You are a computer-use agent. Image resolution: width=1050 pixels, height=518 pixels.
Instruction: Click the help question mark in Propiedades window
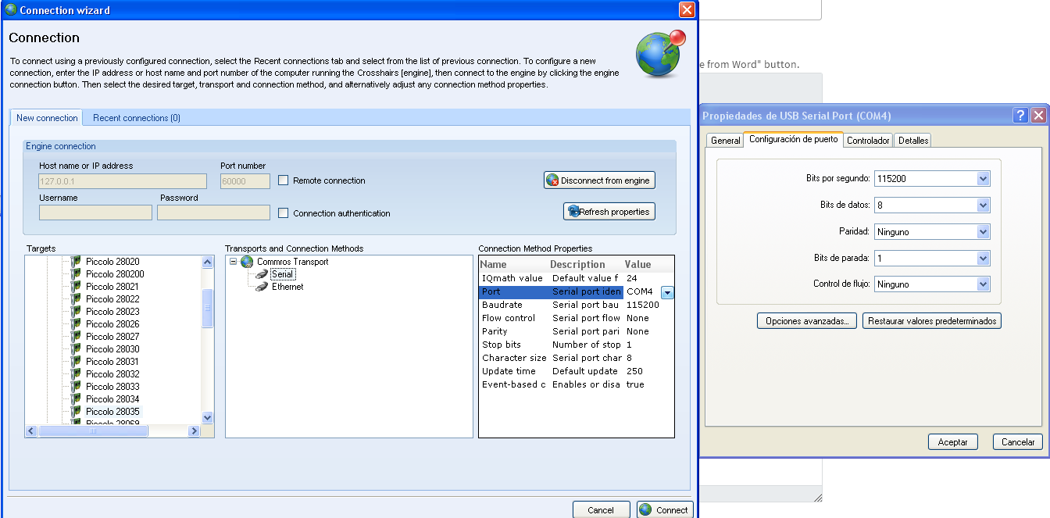coord(1020,116)
